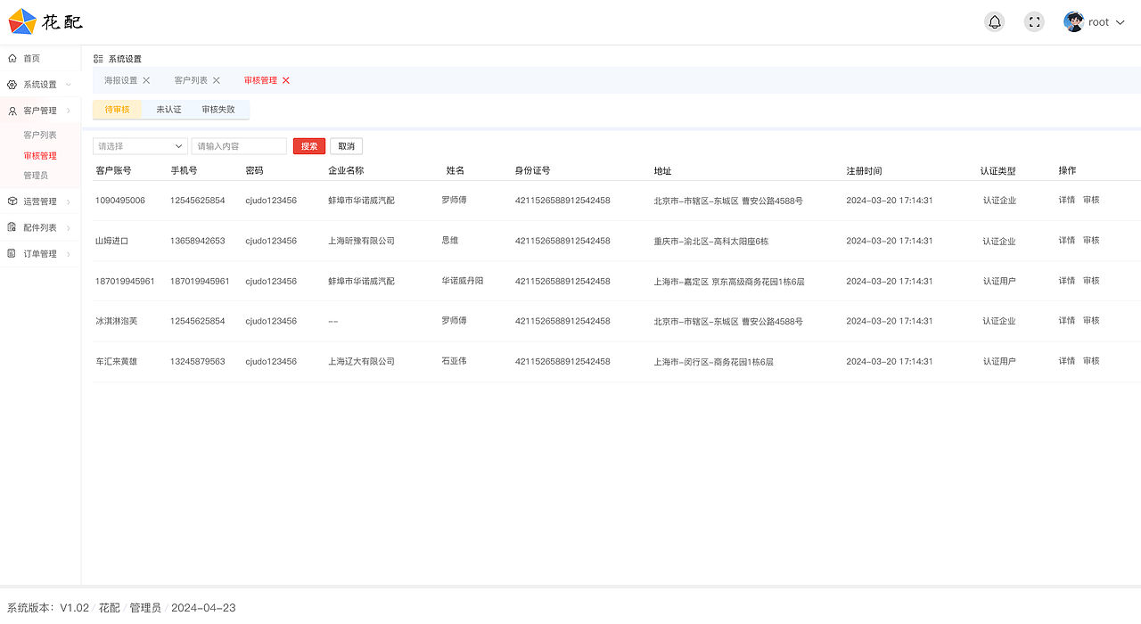
Task: Switch to the 客户列表 page tab
Action: tap(191, 80)
